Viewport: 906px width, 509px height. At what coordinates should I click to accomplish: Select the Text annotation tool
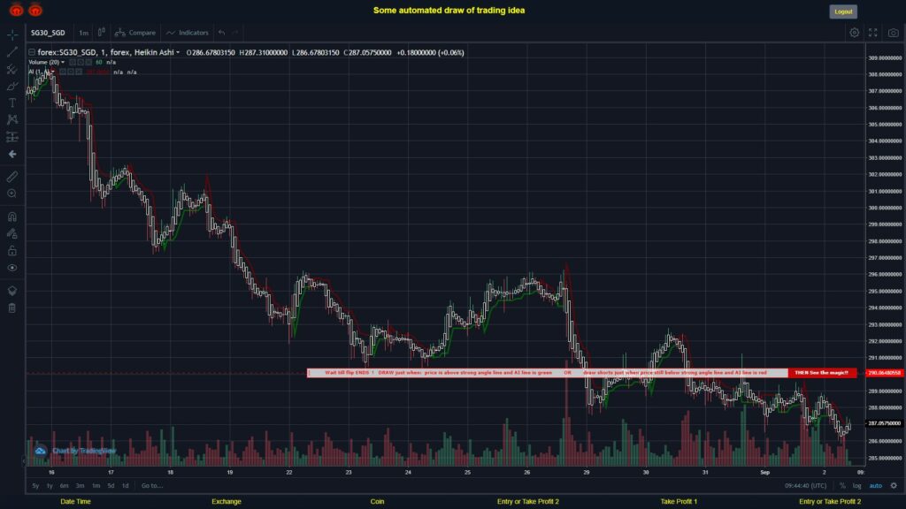click(x=12, y=103)
